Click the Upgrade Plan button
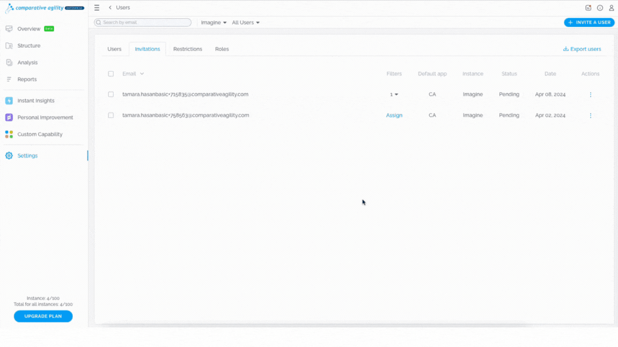 click(x=43, y=316)
